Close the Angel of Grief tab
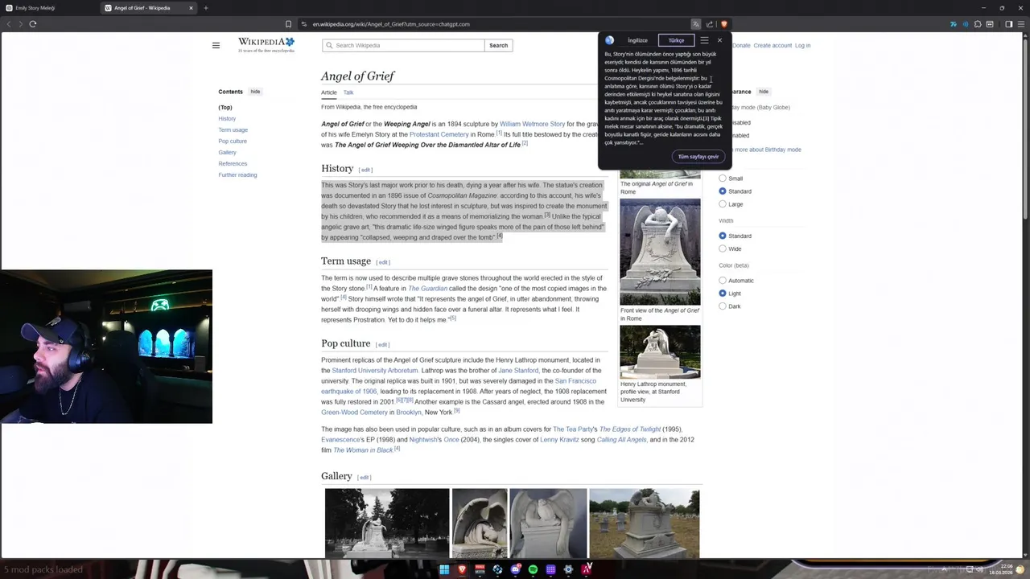This screenshot has width=1030, height=579. coord(191,8)
